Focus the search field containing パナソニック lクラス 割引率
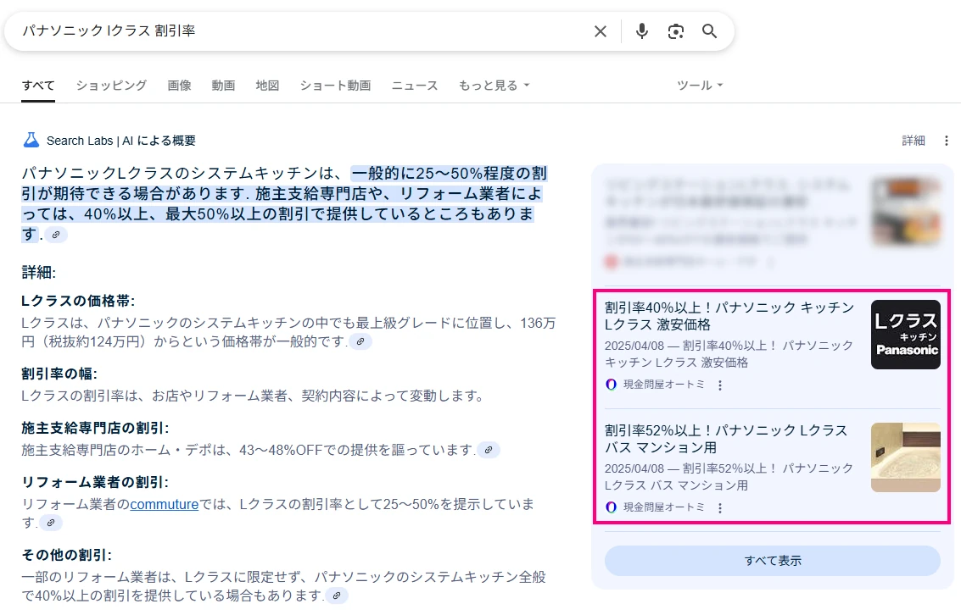 tap(300, 30)
